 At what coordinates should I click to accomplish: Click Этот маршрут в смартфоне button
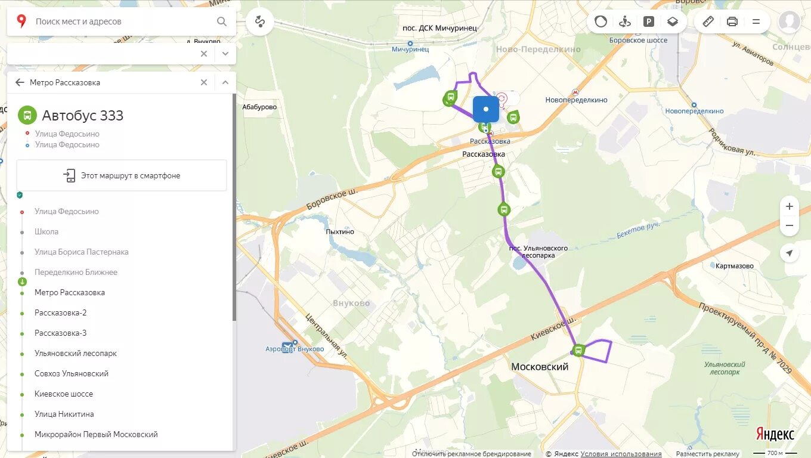(x=122, y=175)
